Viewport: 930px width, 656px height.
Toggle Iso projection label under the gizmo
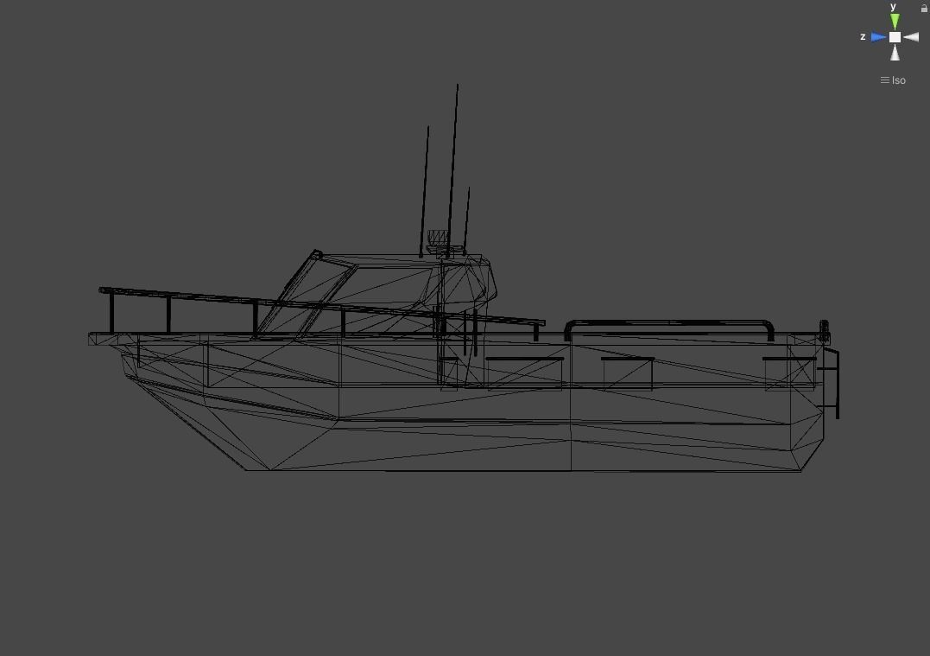[893, 80]
